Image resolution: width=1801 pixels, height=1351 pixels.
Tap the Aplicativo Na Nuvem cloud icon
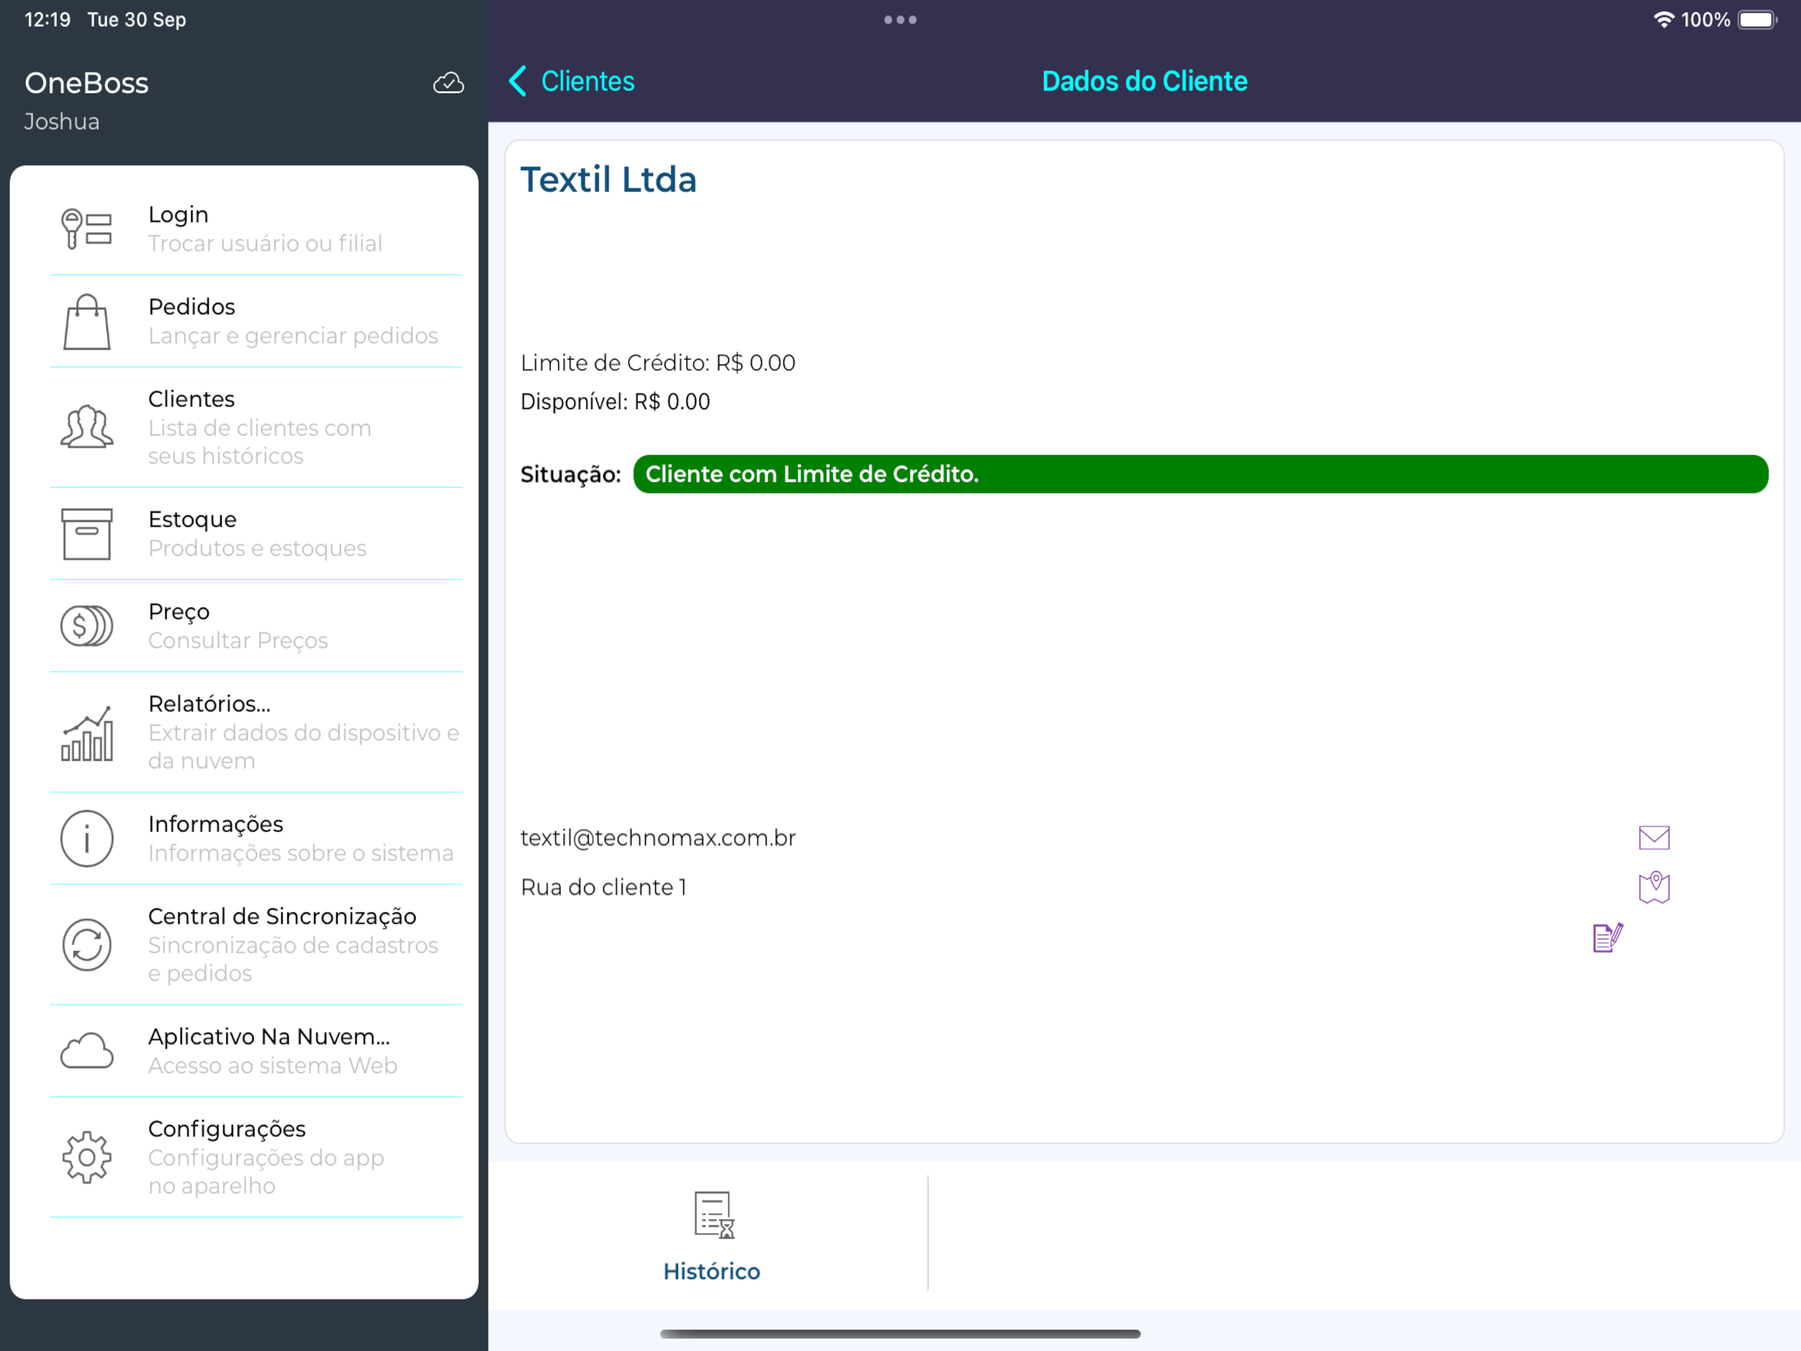click(x=86, y=1051)
